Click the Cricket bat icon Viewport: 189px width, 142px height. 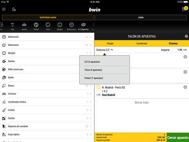click(x=4, y=110)
